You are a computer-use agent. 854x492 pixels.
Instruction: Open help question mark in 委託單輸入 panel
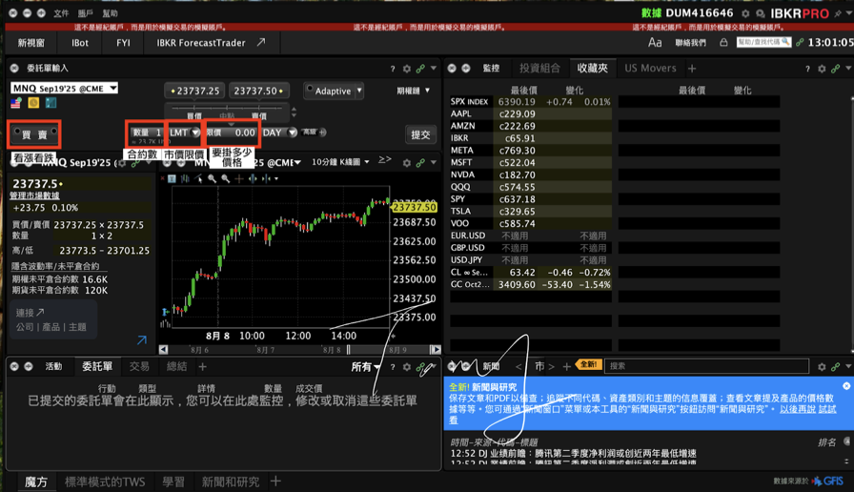(x=392, y=69)
